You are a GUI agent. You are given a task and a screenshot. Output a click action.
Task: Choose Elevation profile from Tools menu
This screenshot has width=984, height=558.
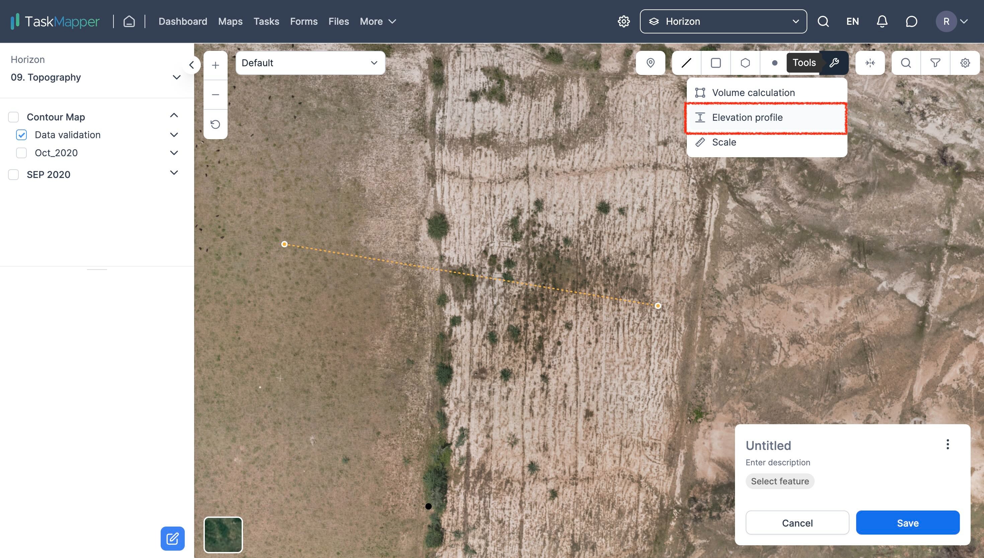point(767,118)
